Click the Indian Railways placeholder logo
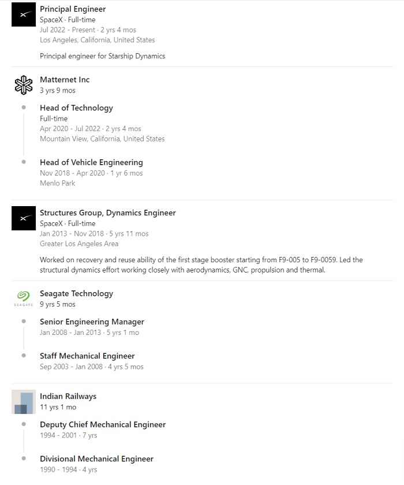 point(24,402)
